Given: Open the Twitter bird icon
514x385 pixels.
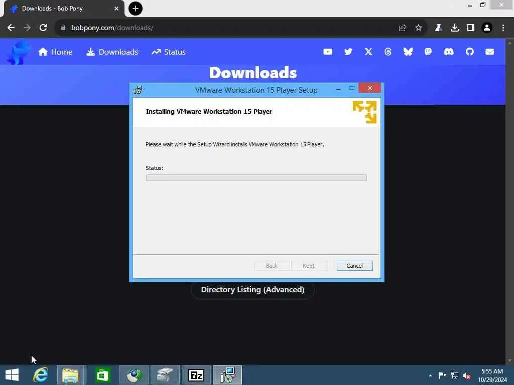Looking at the screenshot, I should point(348,52).
